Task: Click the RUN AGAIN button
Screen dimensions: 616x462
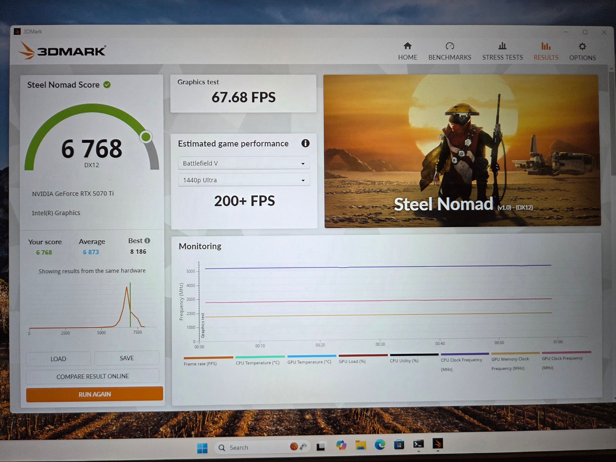Action: [94, 394]
